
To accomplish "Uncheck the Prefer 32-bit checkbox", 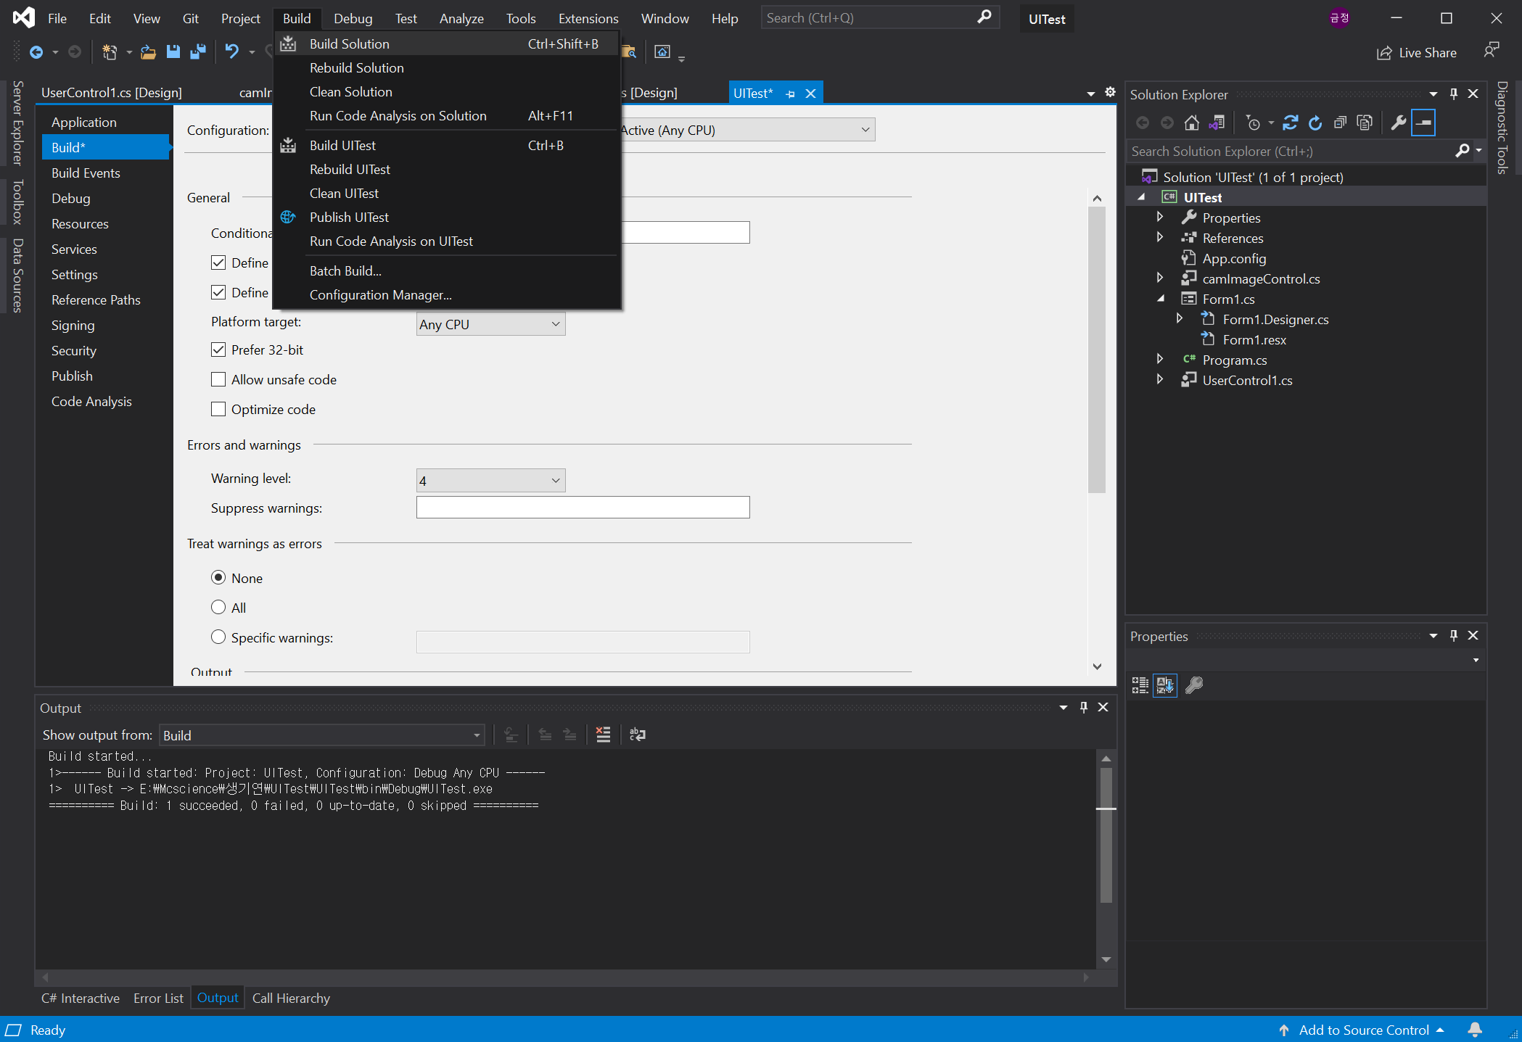I will pos(218,350).
